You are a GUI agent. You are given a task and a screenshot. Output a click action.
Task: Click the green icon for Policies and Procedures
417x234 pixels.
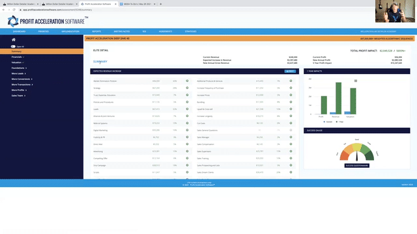187,102
